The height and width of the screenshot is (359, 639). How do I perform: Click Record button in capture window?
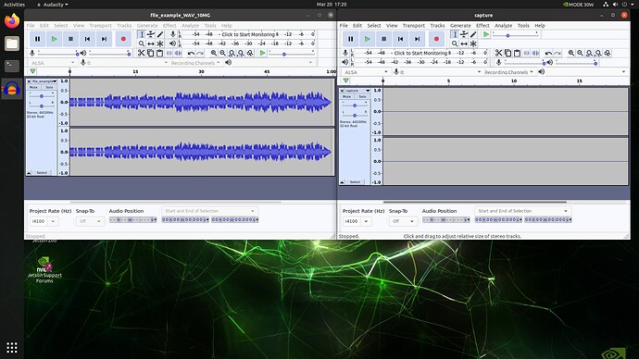(x=436, y=39)
